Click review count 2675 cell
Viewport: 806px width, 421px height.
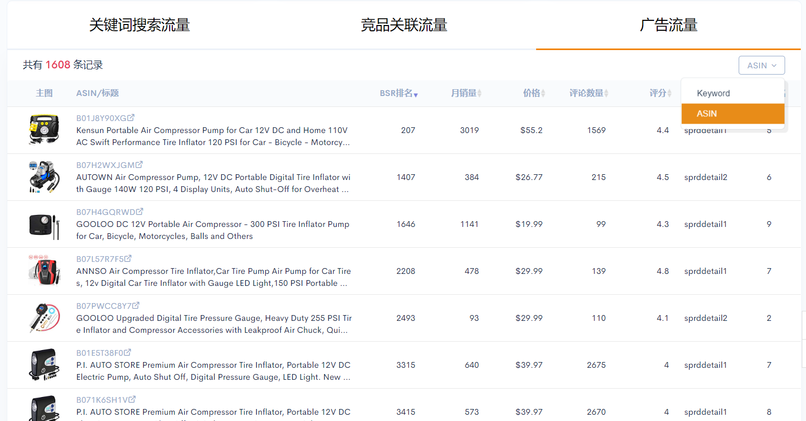596,365
